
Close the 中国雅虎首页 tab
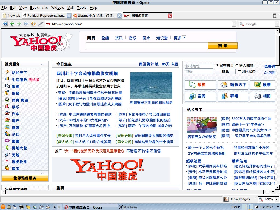pyautogui.click(x=170, y=16)
